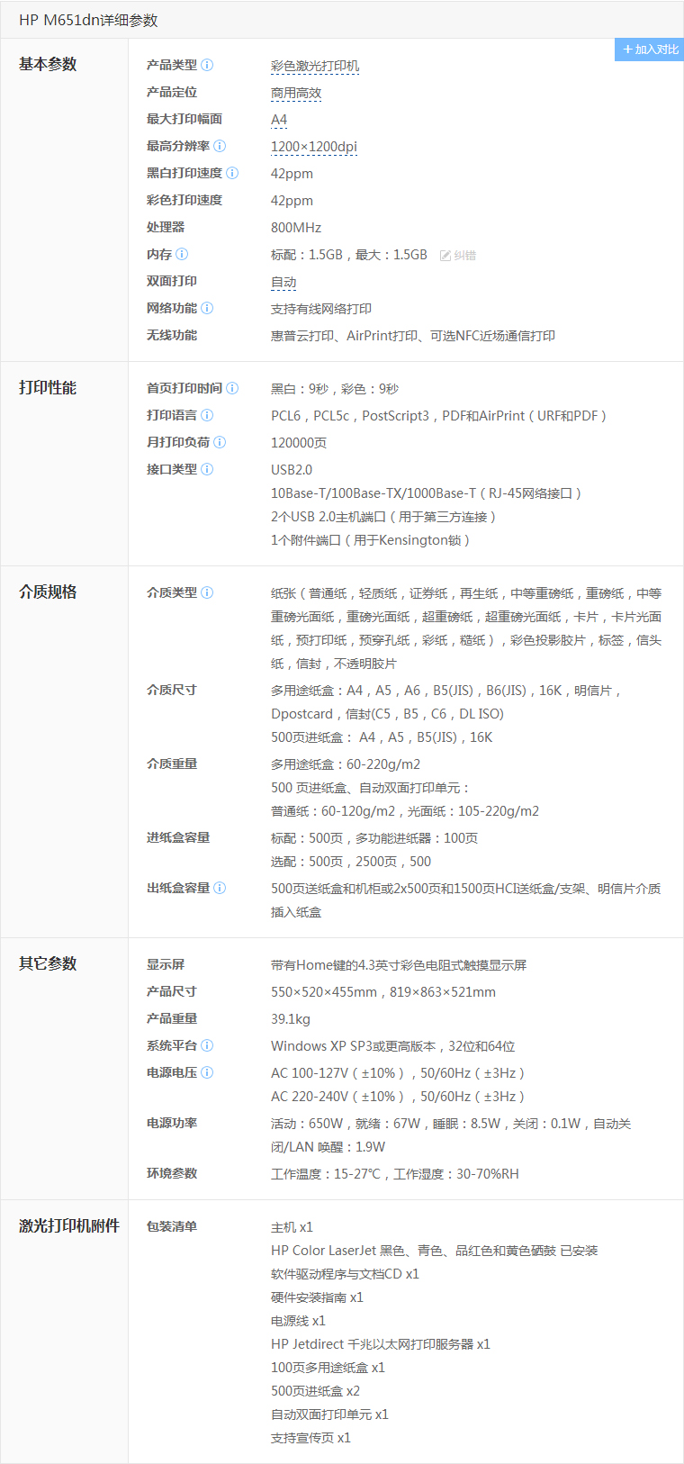Screen dimensions: 684x1464
Task: Open the 1200×1200dpi link
Action: [x=314, y=147]
